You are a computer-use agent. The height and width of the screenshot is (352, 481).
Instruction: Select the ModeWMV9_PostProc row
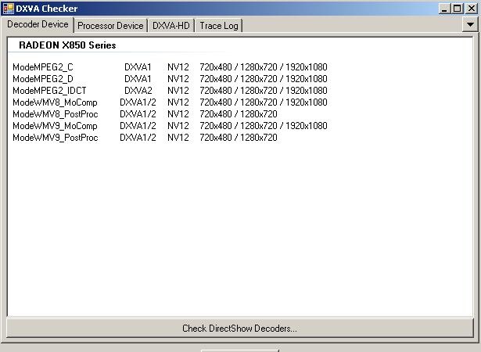[x=145, y=137]
